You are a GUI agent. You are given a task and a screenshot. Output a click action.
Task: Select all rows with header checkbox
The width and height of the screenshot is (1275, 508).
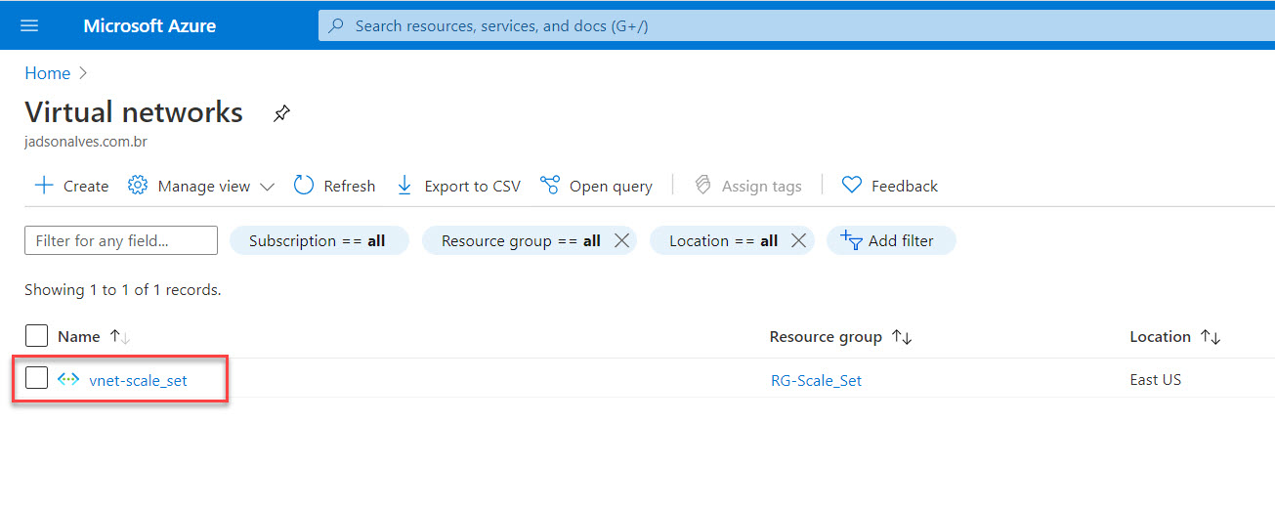36,336
